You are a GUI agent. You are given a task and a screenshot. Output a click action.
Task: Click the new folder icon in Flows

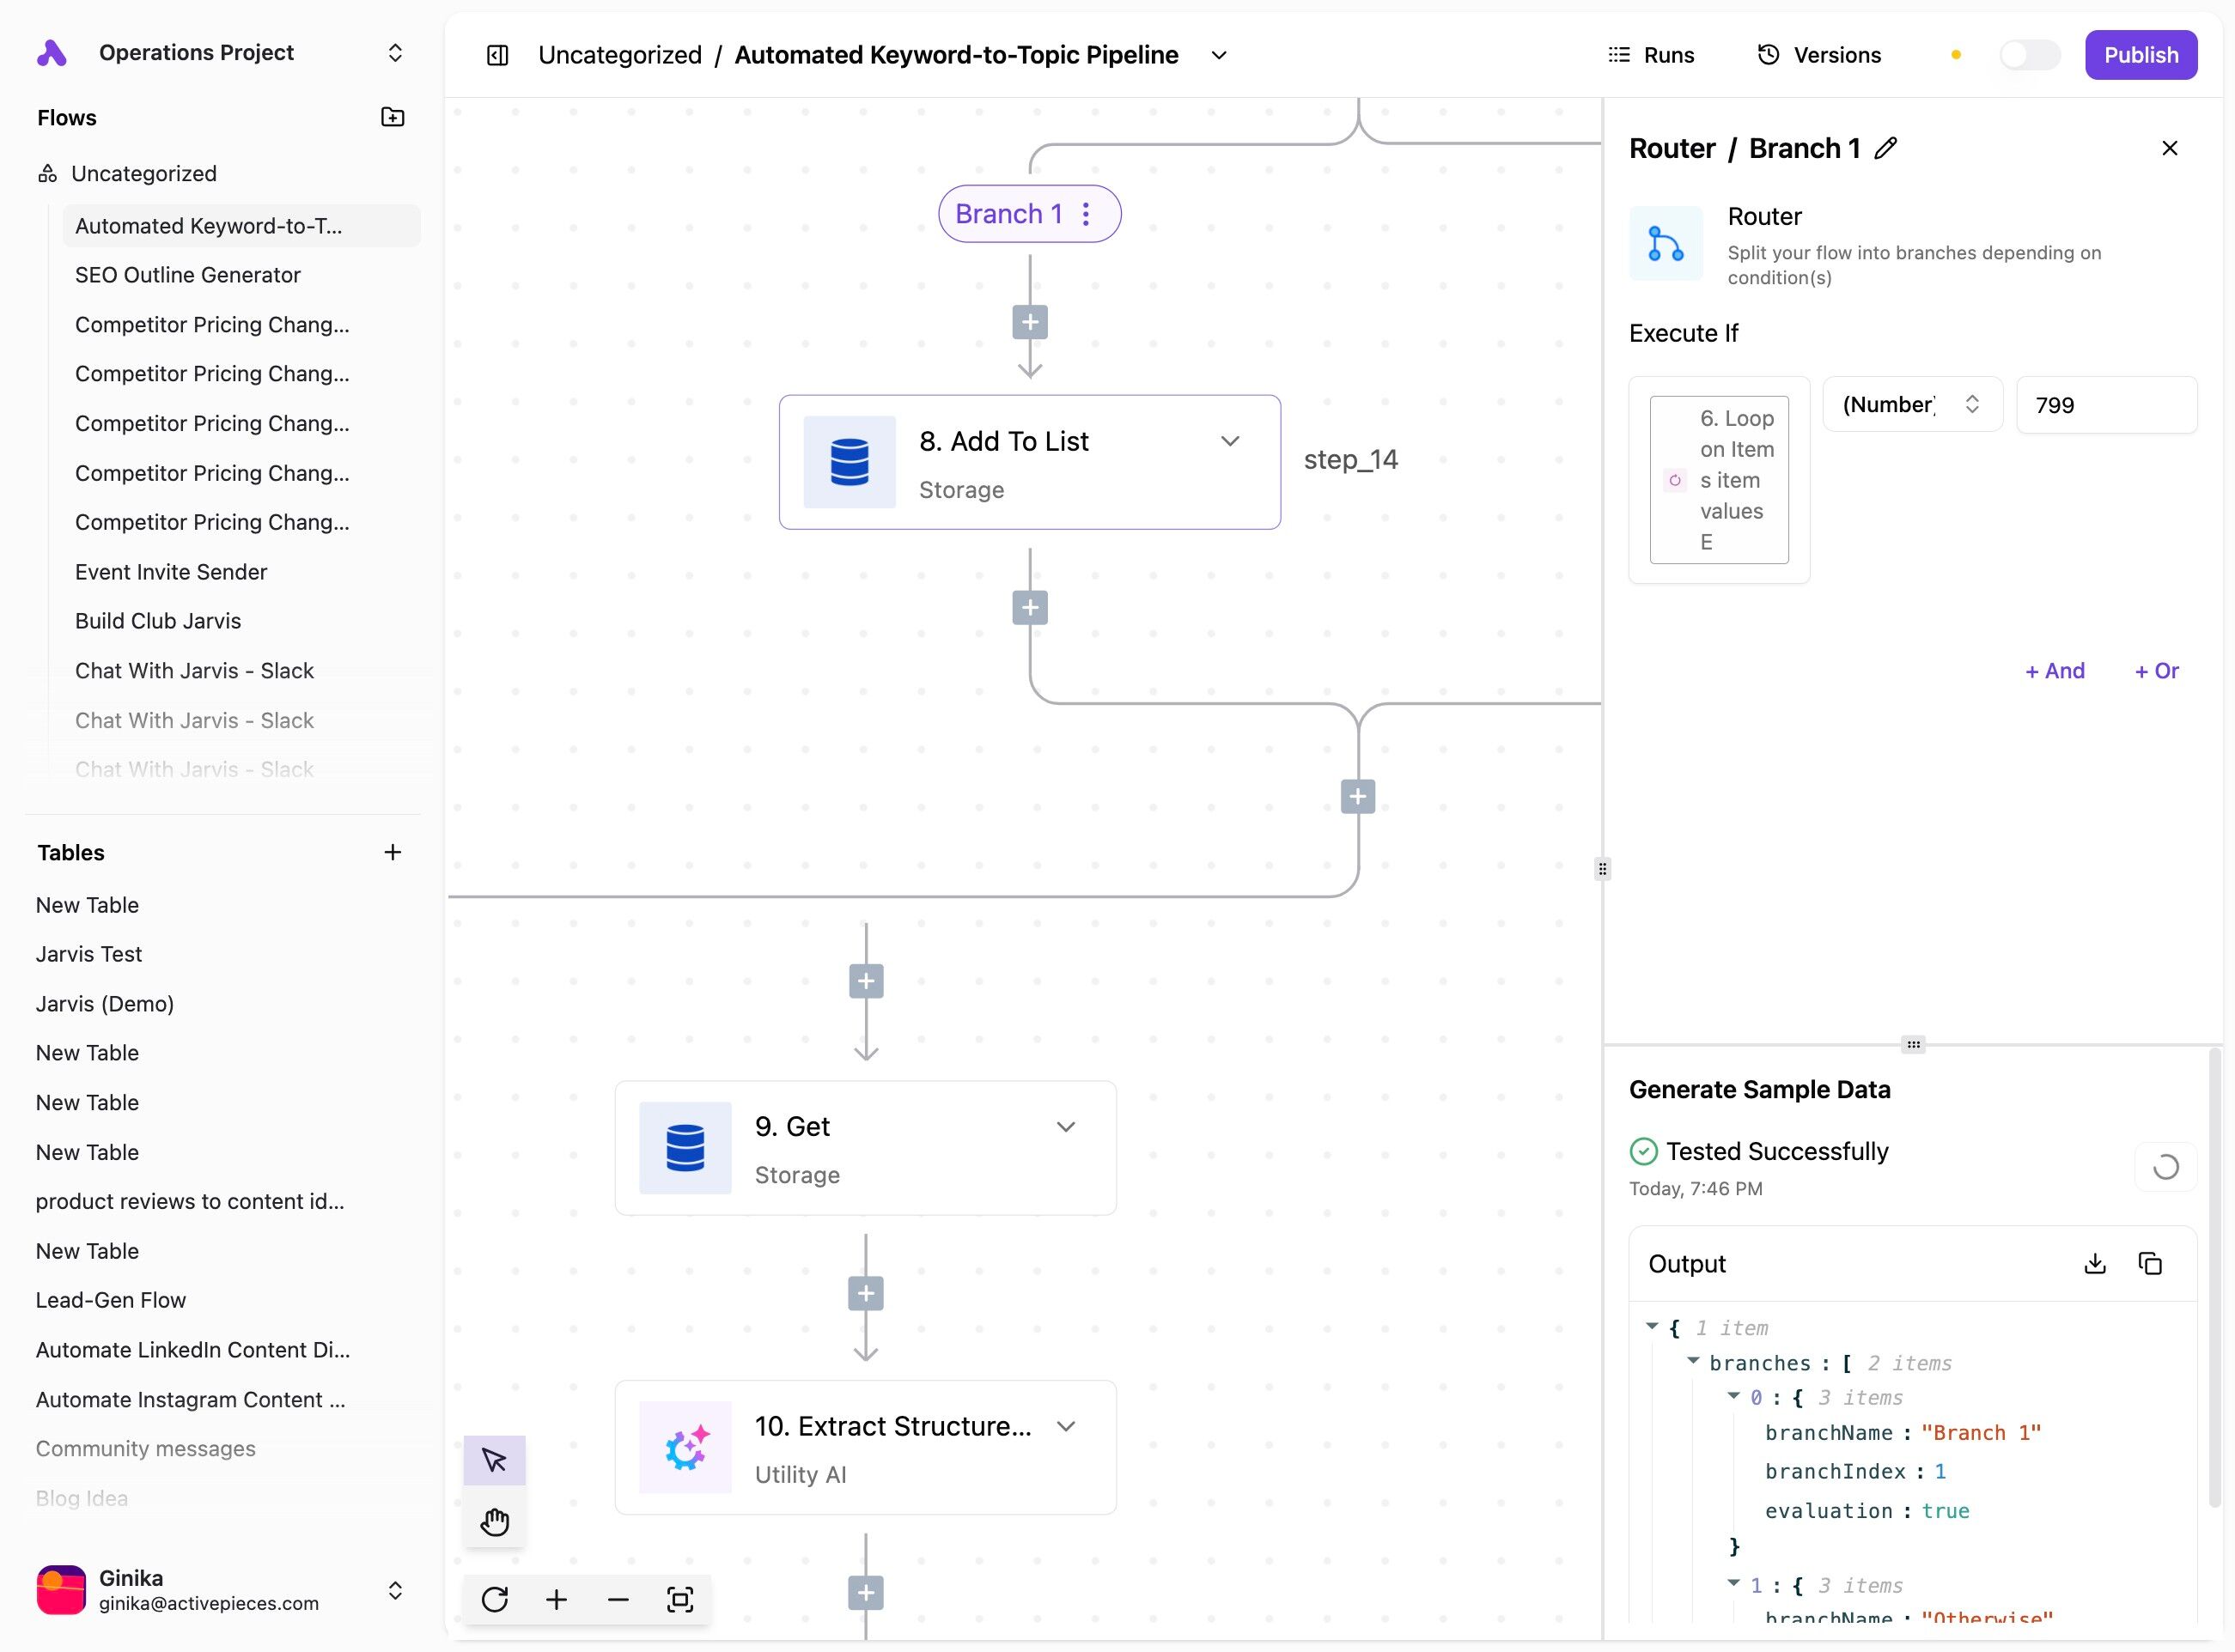(x=393, y=117)
